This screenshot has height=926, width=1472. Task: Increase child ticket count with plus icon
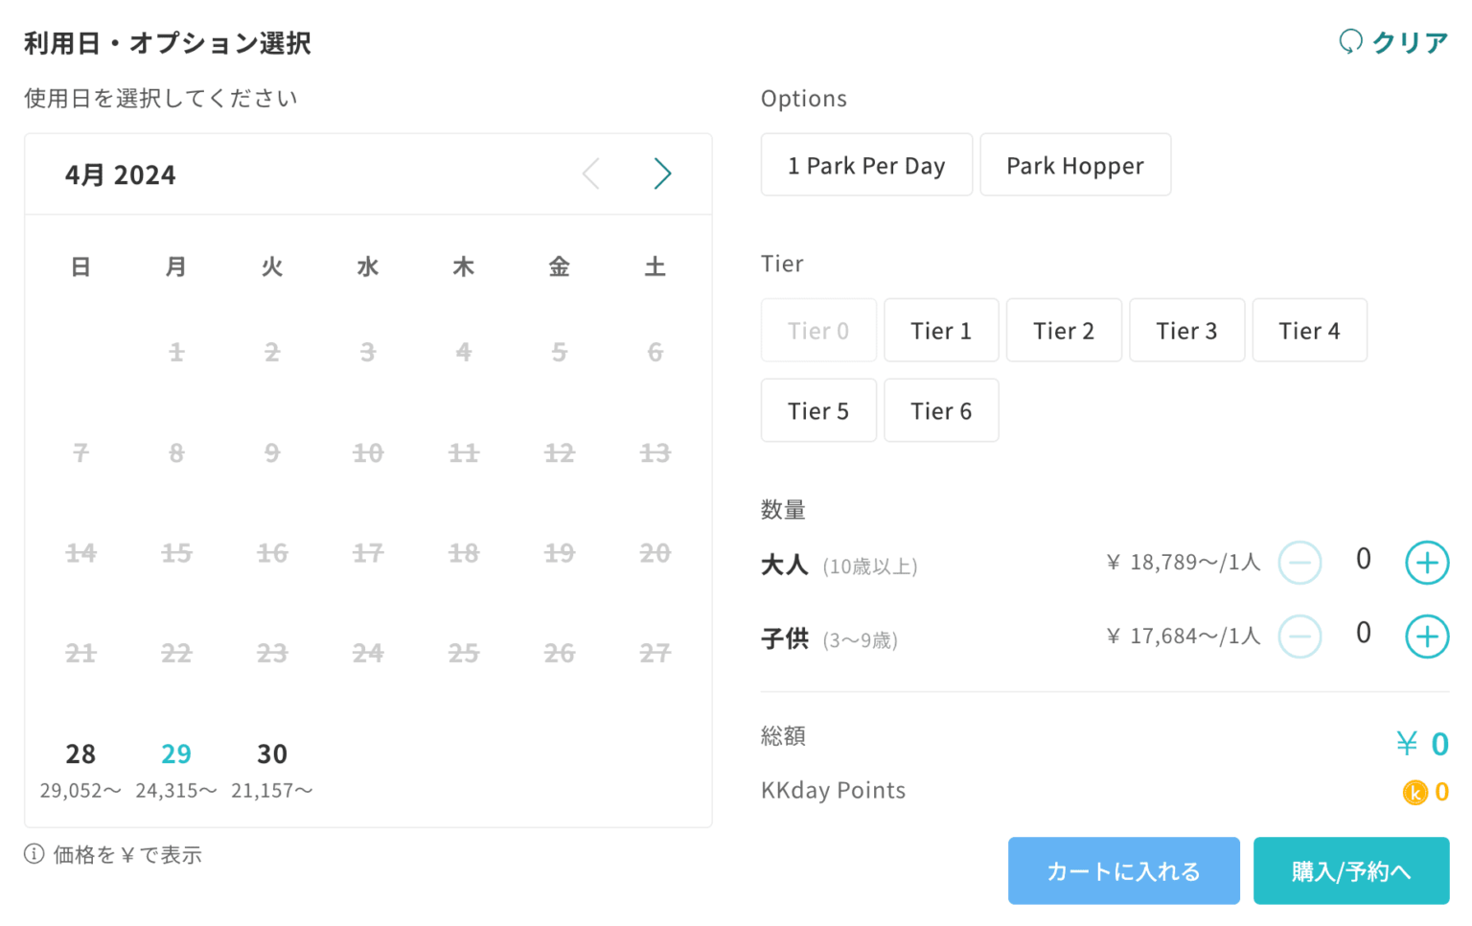1427,636
